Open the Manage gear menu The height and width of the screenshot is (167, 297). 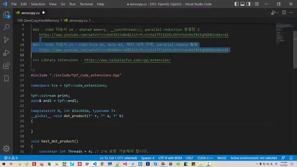(x=6, y=148)
